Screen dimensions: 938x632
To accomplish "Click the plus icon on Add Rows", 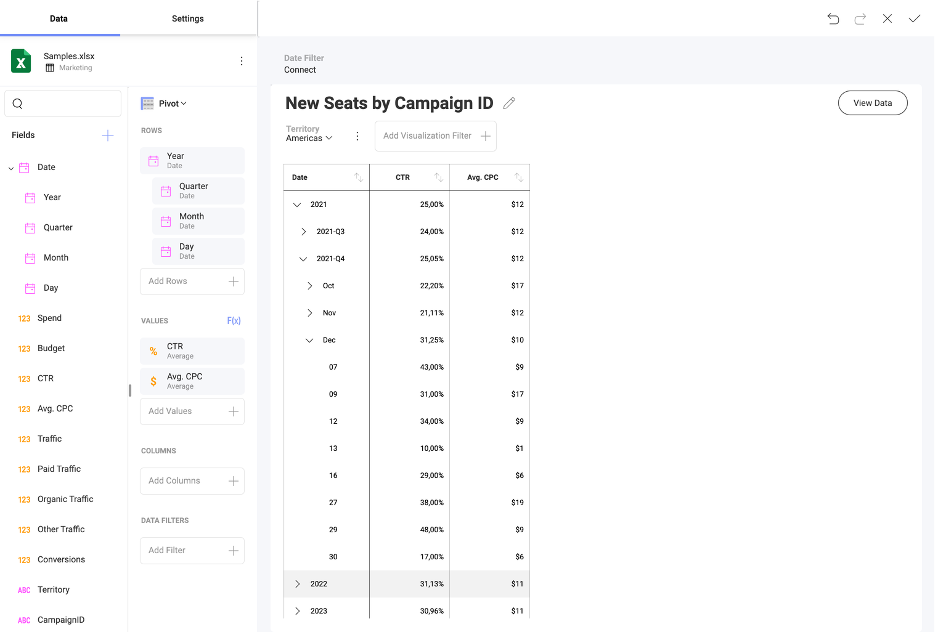I will (x=234, y=282).
